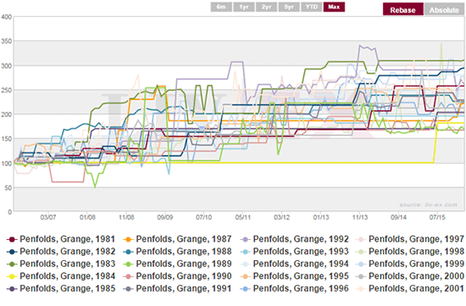Click the 03/07 x-axis date label
The image size is (466, 306).
tap(48, 217)
